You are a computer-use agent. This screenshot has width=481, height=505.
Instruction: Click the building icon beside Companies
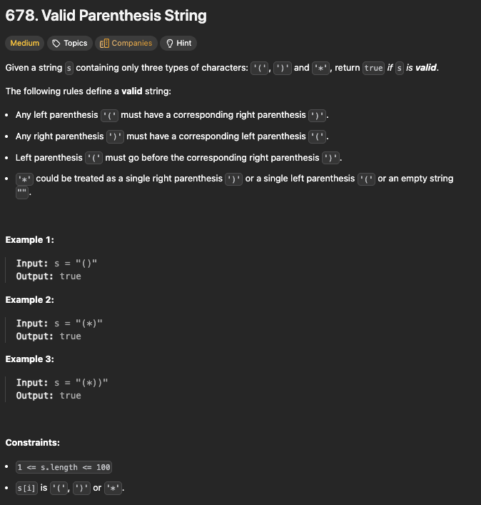[x=104, y=44]
